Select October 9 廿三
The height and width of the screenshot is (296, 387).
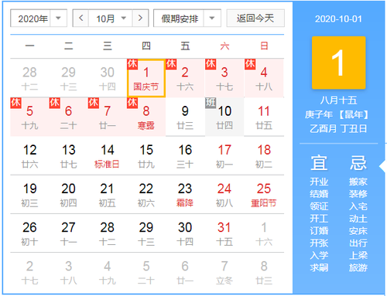point(185,117)
